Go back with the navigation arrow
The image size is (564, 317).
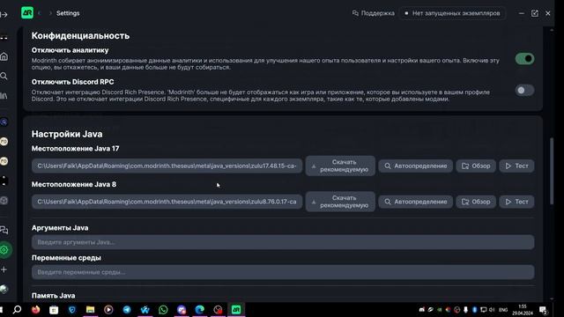click(39, 13)
